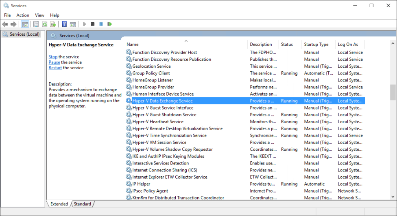This screenshot has width=397, height=216.
Task: Click gear icon beside IP Helper
Action: 129,184
